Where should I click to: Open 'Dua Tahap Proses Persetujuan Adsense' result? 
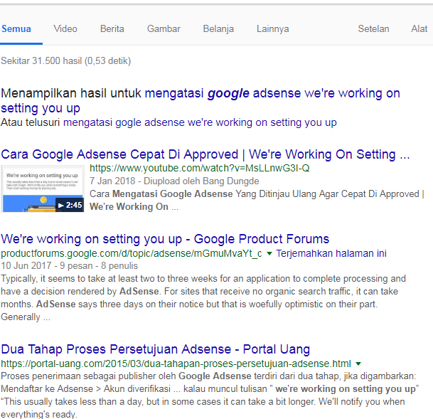click(x=156, y=349)
